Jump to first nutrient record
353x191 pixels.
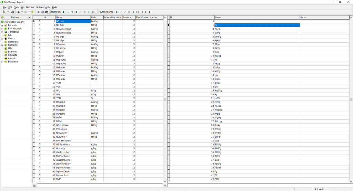(93, 12)
